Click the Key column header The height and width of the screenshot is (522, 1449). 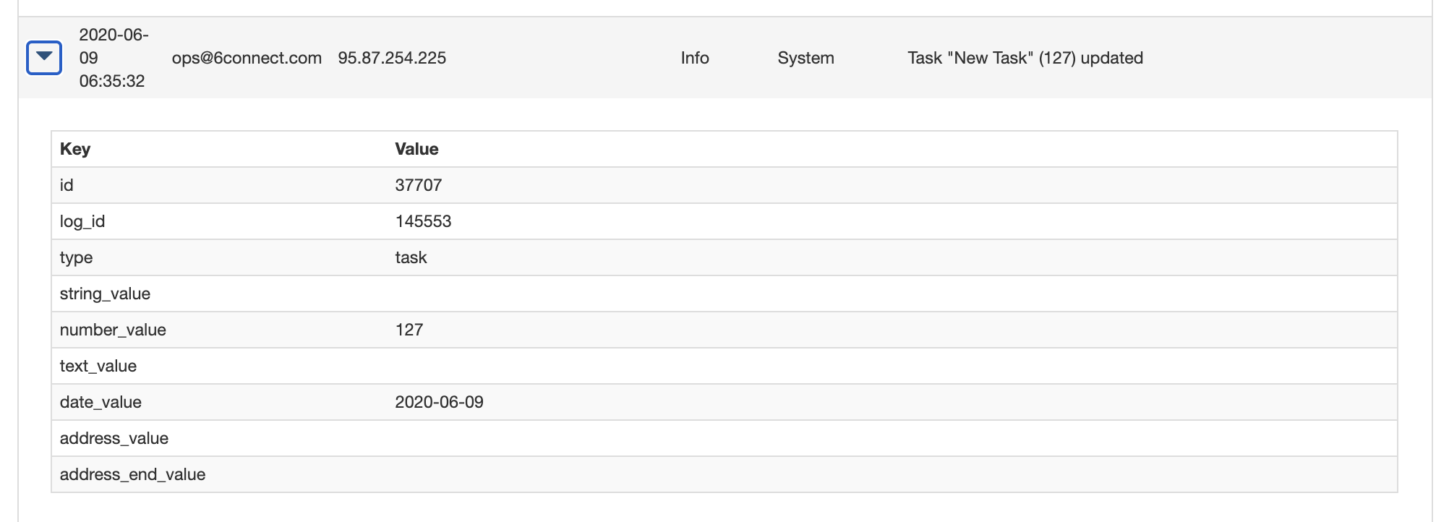[x=75, y=149]
